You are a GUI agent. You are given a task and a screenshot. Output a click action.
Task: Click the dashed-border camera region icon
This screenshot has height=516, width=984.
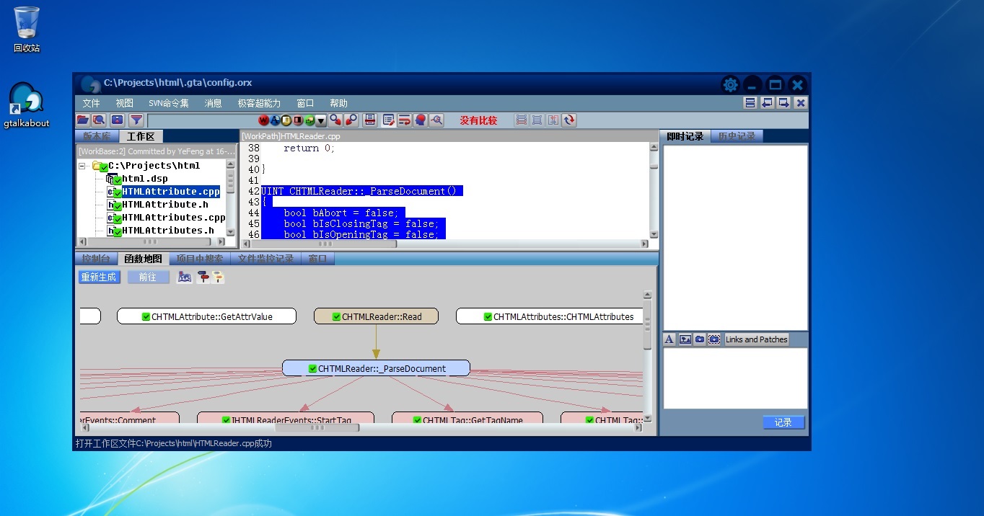pyautogui.click(x=714, y=339)
